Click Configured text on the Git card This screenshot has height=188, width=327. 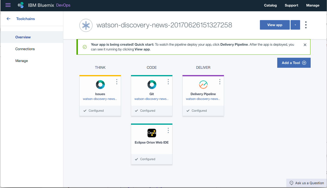click(x=148, y=111)
